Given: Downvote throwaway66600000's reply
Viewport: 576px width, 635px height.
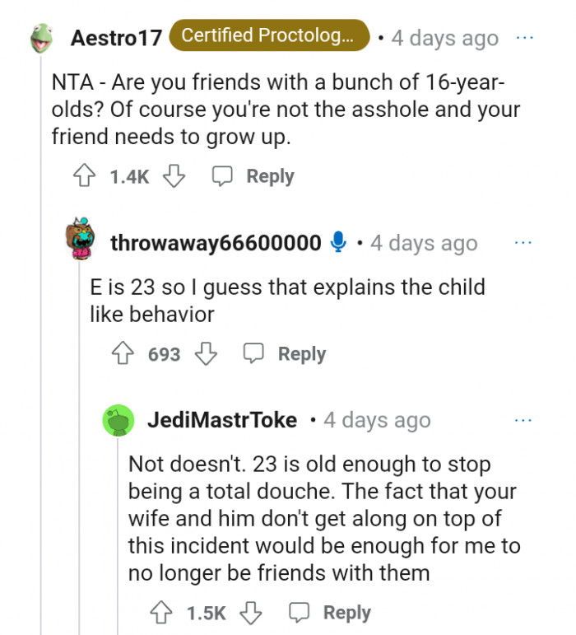Looking at the screenshot, I should point(206,354).
